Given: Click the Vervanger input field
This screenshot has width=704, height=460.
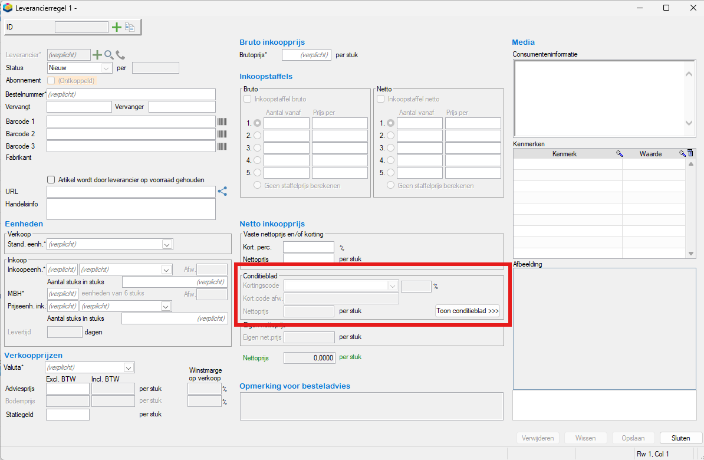Looking at the screenshot, I should coord(182,107).
